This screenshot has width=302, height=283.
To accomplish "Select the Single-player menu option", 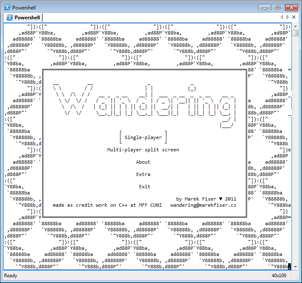I will click(x=143, y=137).
